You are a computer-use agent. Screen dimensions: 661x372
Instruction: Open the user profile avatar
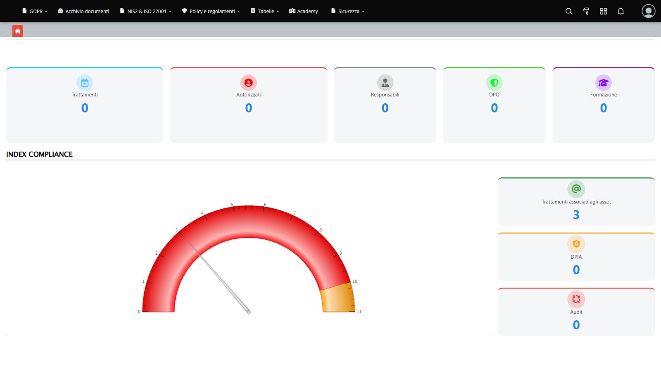tap(648, 11)
